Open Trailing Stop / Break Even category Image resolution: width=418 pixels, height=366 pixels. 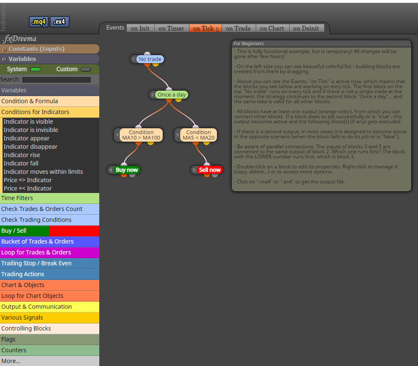pos(50,264)
